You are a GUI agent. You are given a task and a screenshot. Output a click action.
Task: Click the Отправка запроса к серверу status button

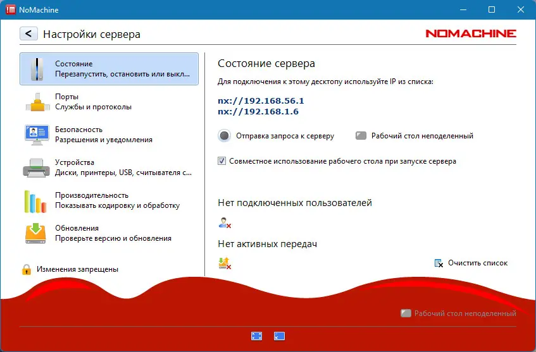(224, 135)
